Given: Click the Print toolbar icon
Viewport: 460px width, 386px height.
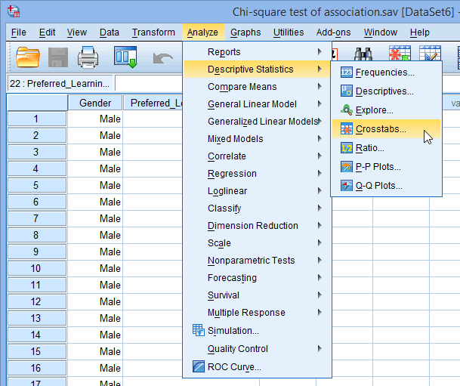Looking at the screenshot, I should pos(88,57).
